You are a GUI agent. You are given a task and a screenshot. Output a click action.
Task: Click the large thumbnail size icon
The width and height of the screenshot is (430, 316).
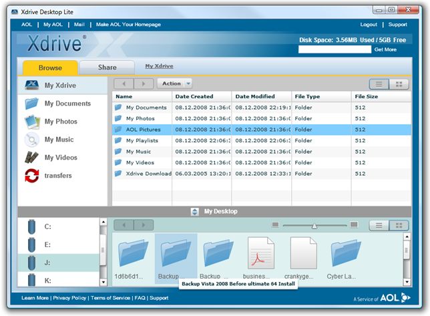point(354,224)
